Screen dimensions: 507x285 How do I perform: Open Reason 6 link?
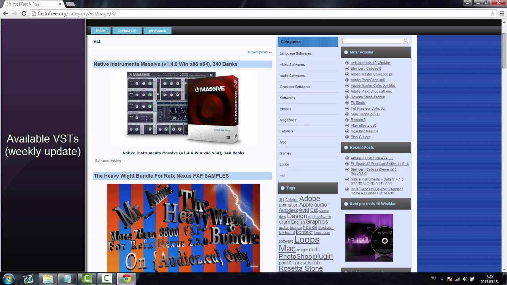[x=358, y=120]
